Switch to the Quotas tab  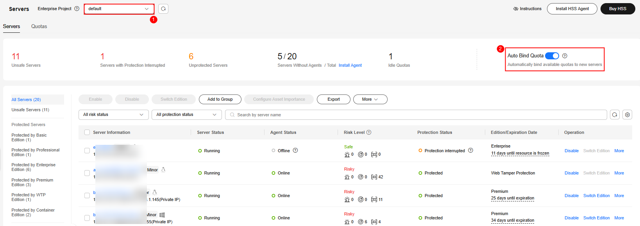(x=39, y=27)
